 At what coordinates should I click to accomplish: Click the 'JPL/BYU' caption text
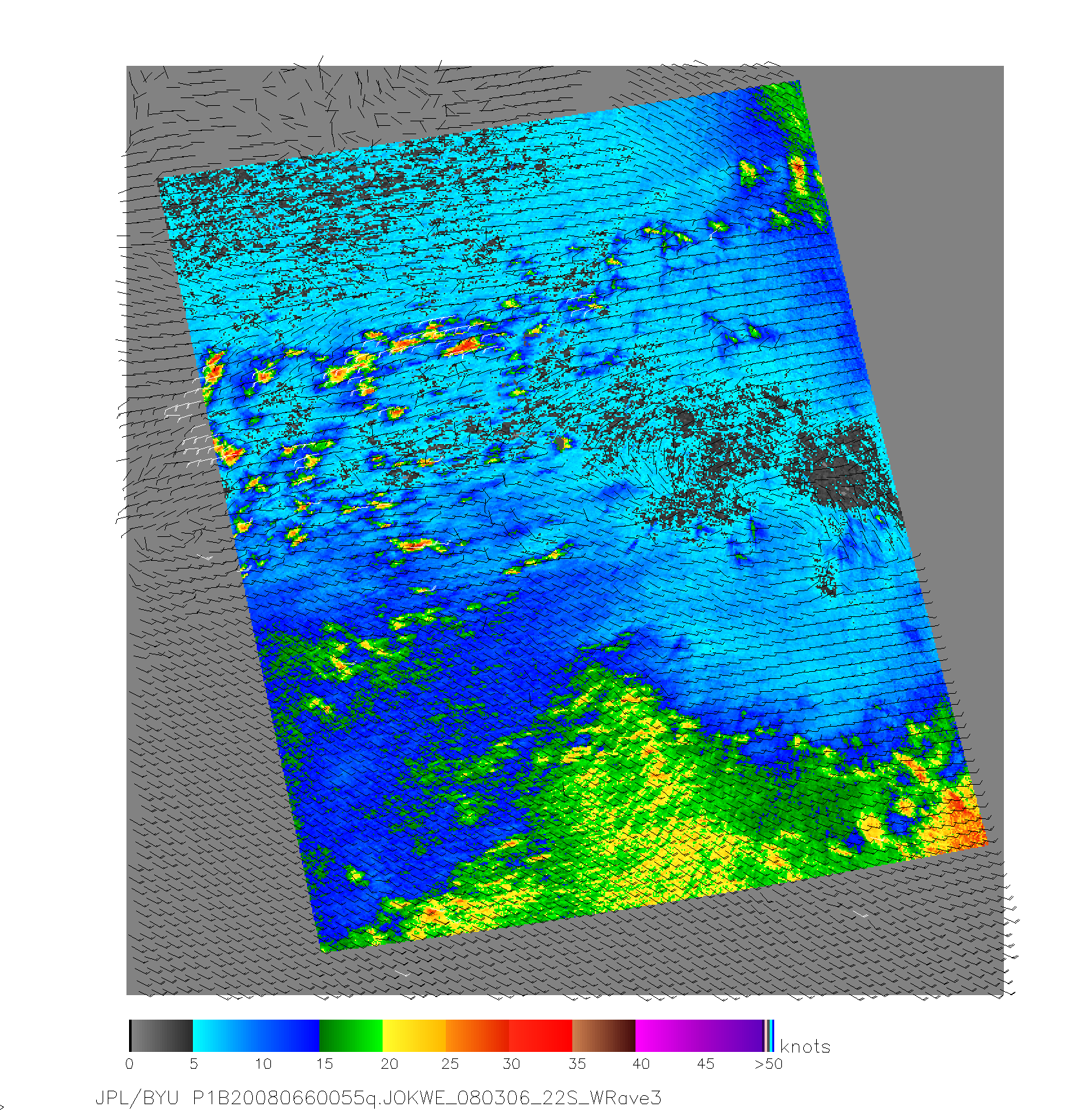pos(137,1098)
